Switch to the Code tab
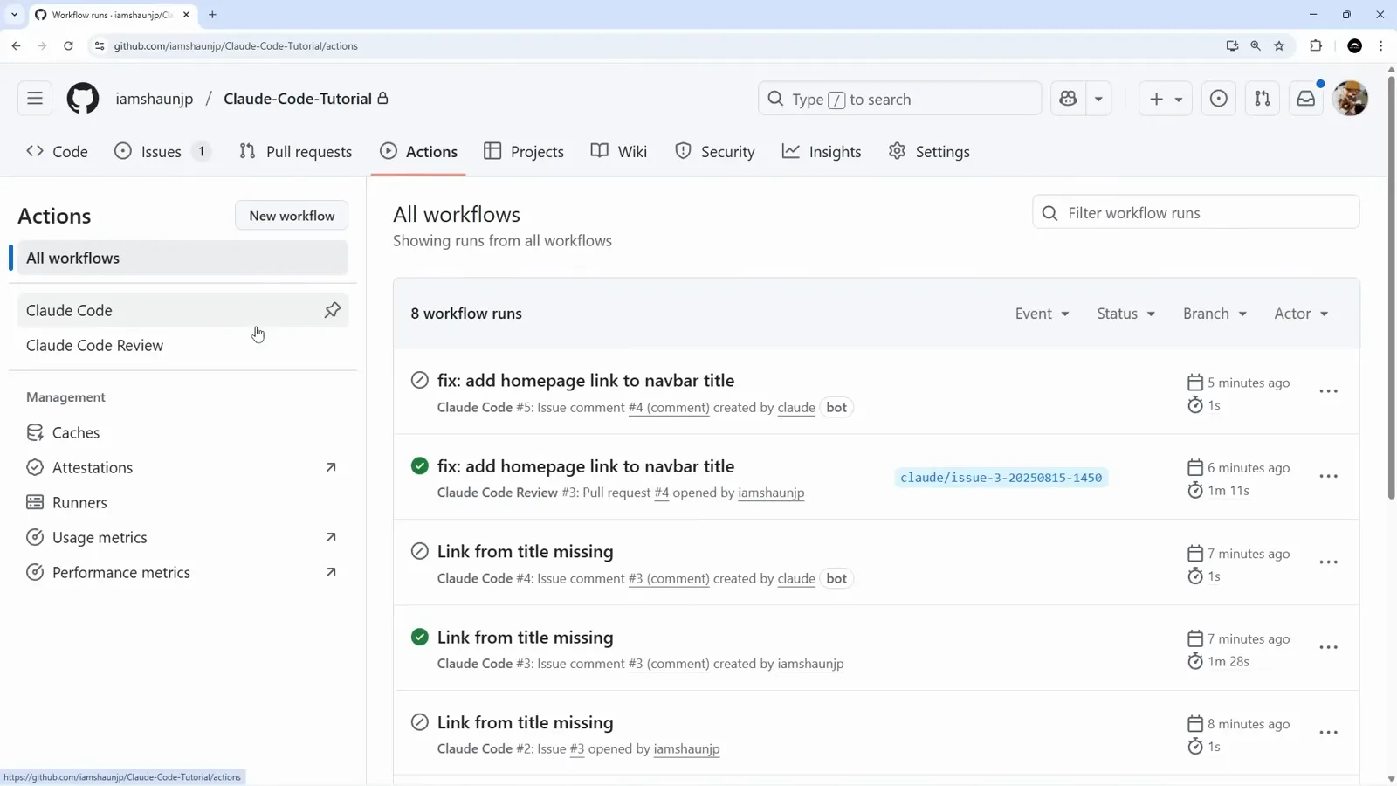Screen dimensions: 1397x786 tap(57, 151)
